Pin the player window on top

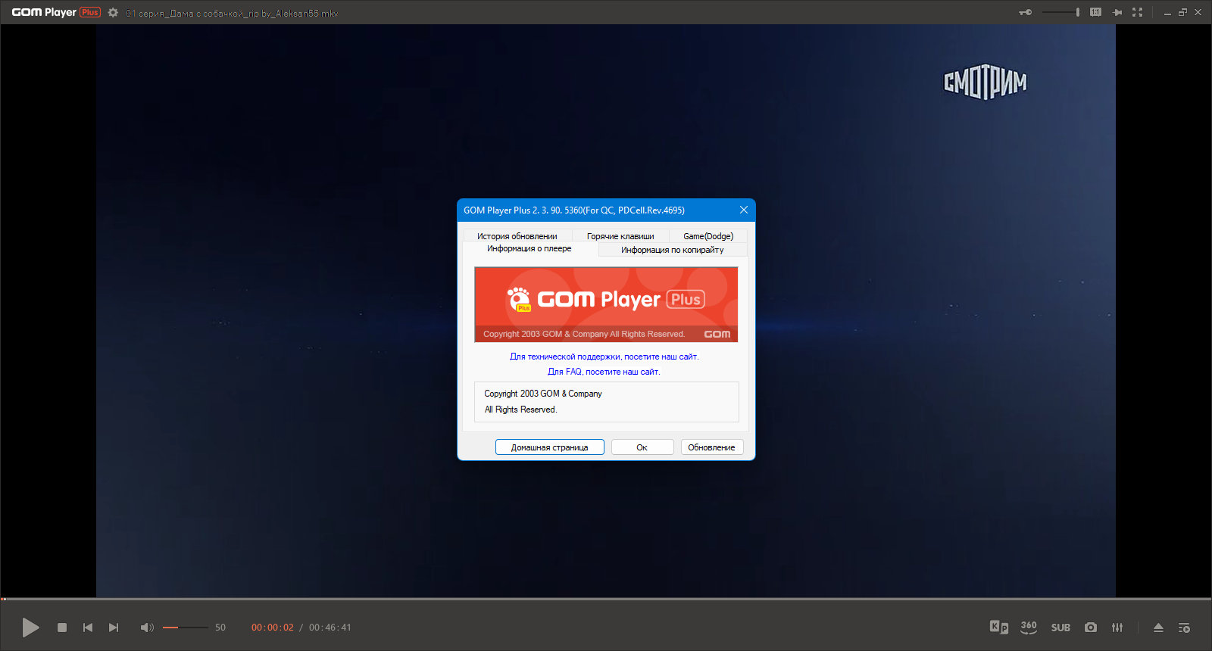1117,12
